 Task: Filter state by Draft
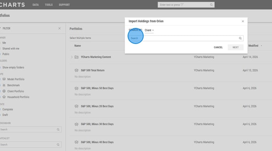pyautogui.click(x=5, y=115)
